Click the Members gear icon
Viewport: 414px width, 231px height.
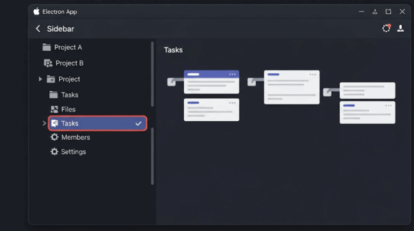point(55,137)
